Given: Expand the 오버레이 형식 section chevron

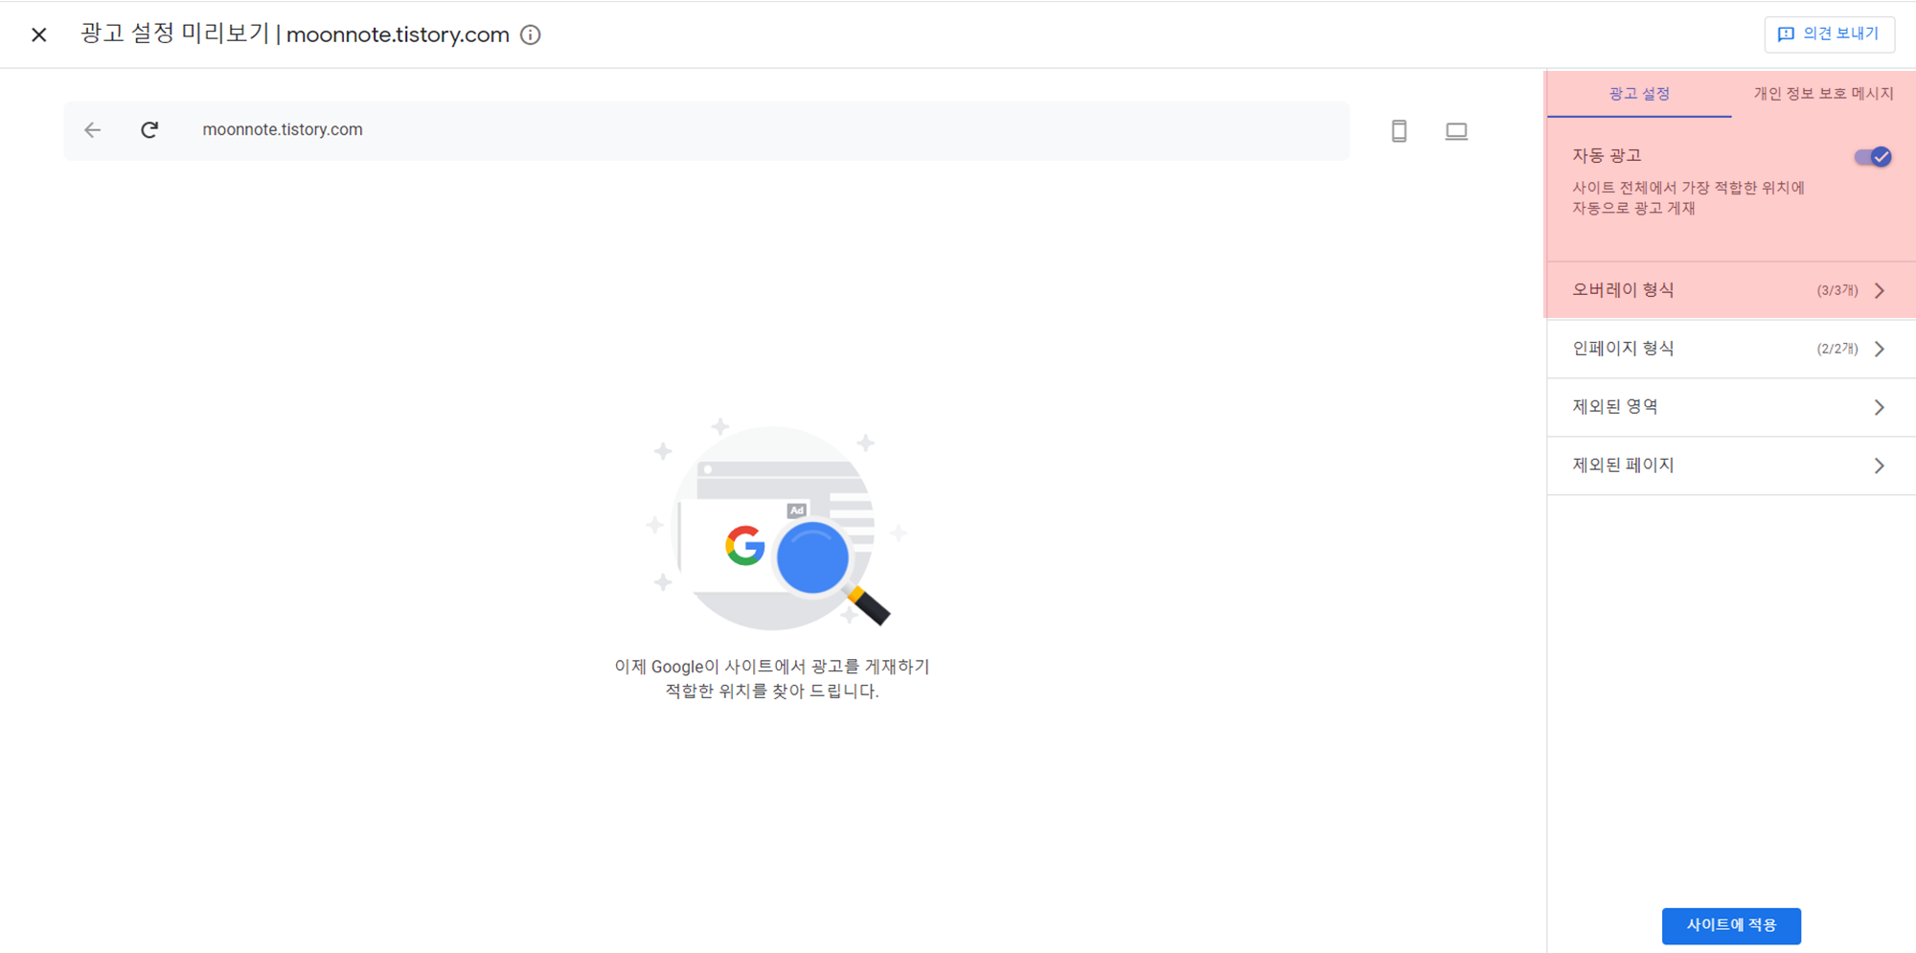Looking at the screenshot, I should click(x=1880, y=290).
